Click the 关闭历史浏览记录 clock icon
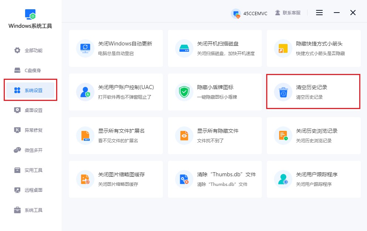Image resolution: width=367 pixels, height=231 pixels. click(x=283, y=135)
